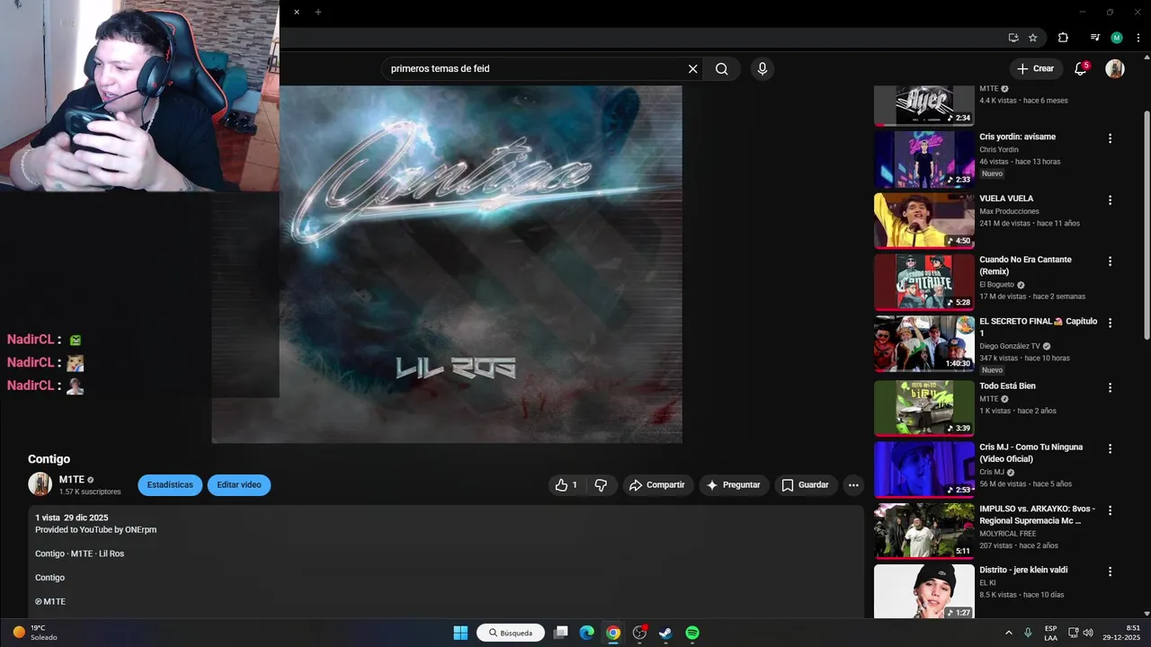
Task: Start voice search with microphone button
Action: point(763,69)
